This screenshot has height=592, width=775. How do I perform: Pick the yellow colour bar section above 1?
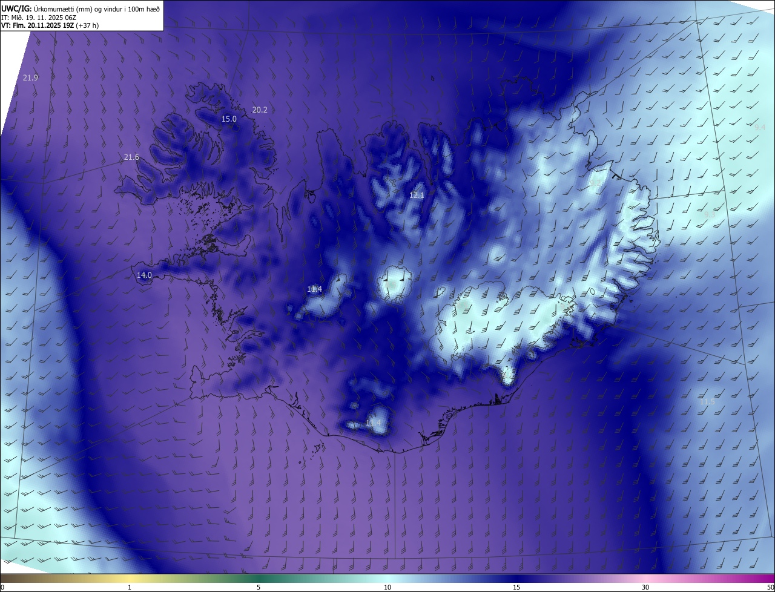(x=130, y=578)
